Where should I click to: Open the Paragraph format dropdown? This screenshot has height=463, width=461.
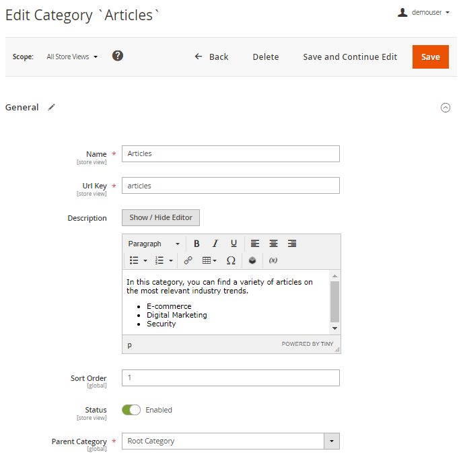point(154,244)
